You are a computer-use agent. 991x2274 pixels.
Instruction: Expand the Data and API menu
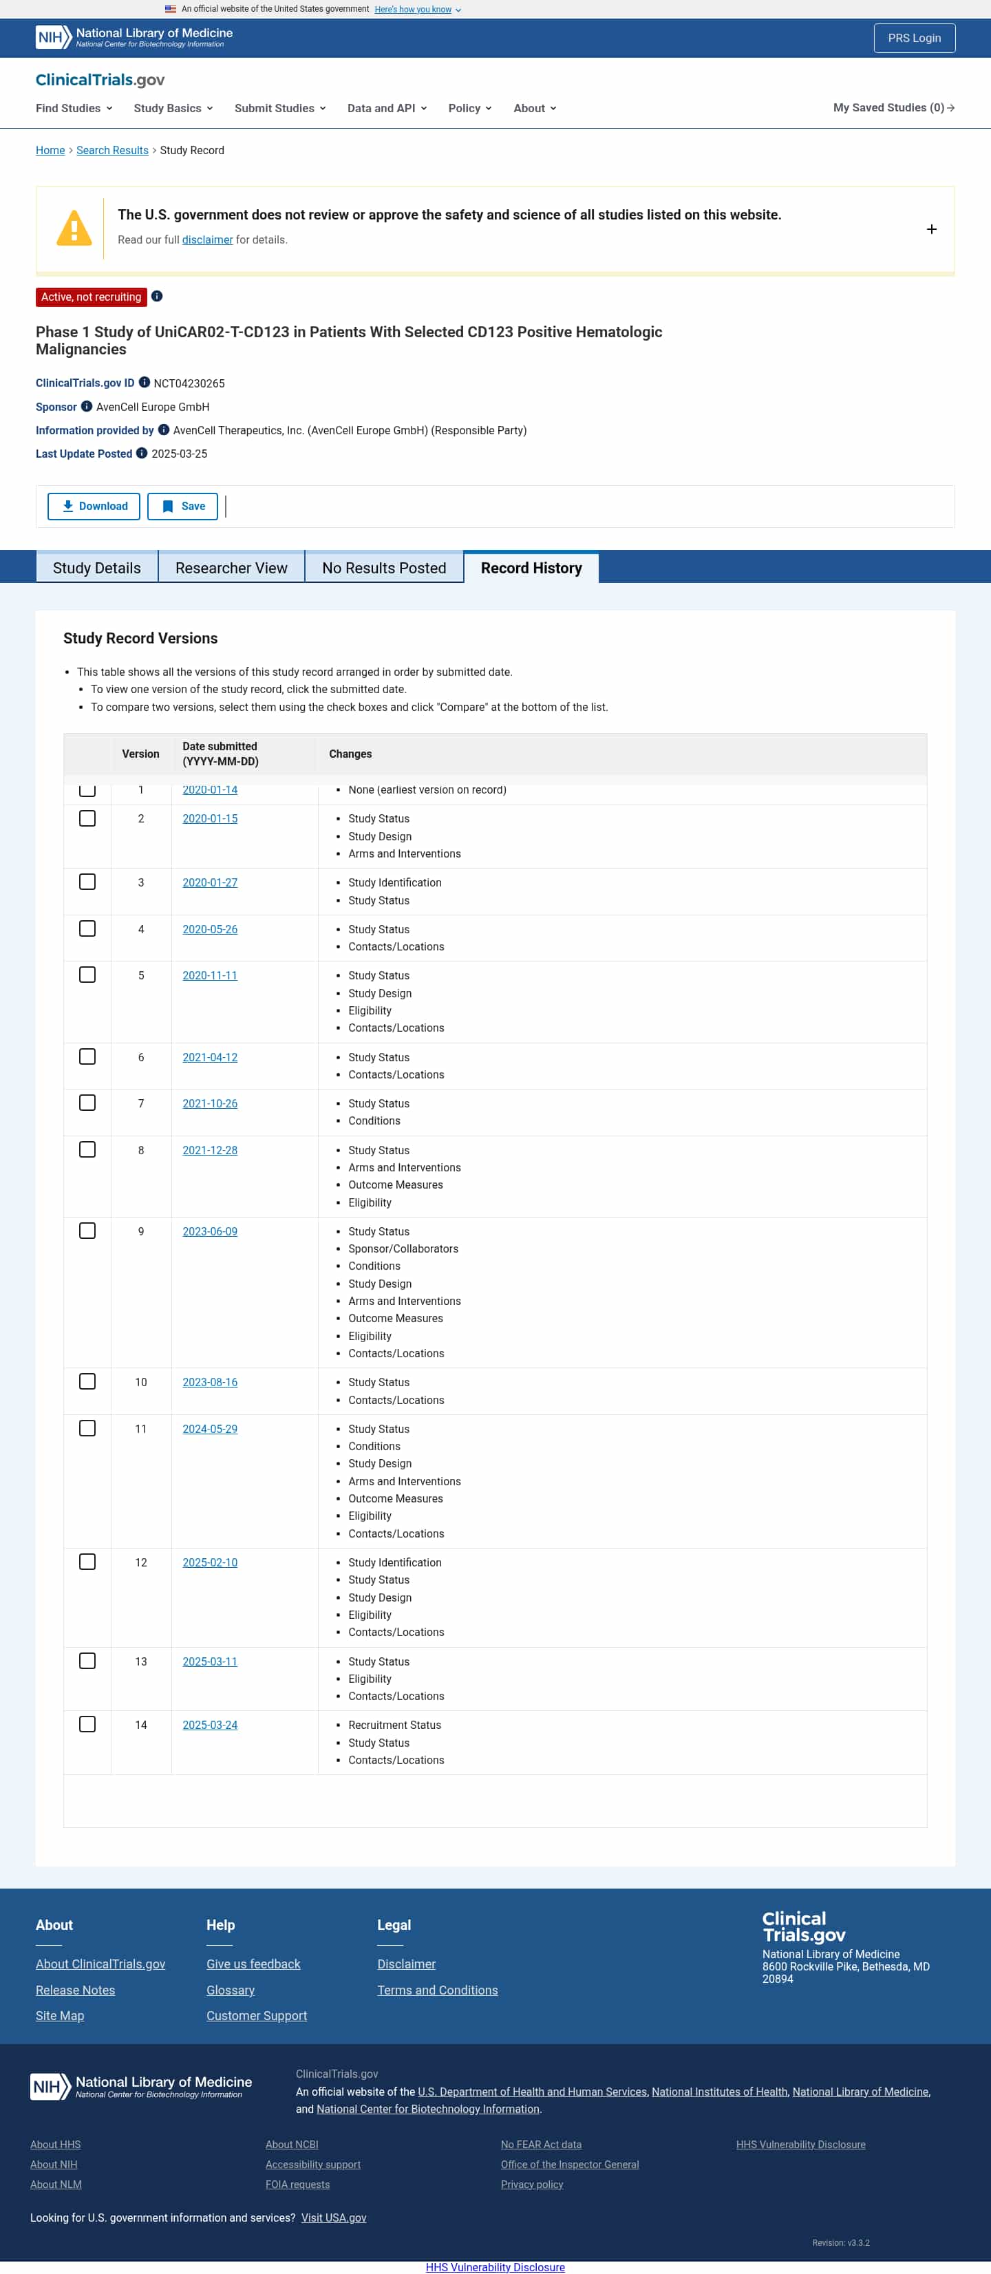(387, 107)
